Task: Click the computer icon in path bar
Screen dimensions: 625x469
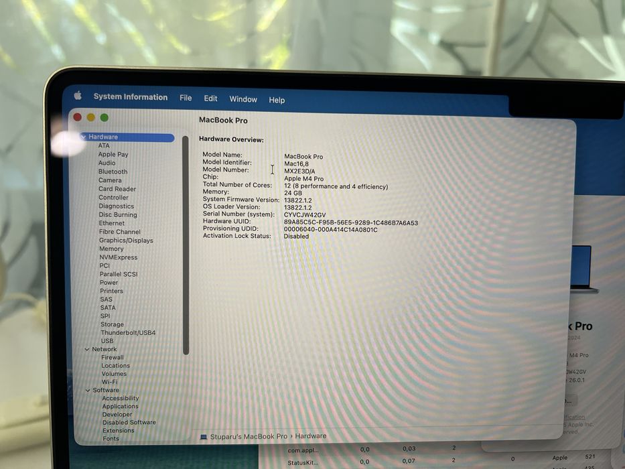Action: pyautogui.click(x=203, y=437)
